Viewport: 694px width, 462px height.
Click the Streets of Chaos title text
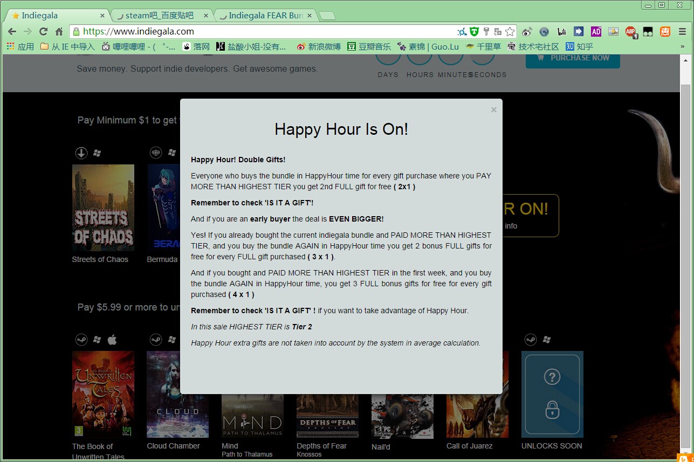[100, 259]
